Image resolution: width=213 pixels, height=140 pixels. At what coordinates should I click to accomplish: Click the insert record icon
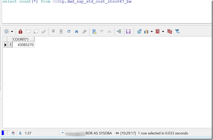click(x=28, y=31)
